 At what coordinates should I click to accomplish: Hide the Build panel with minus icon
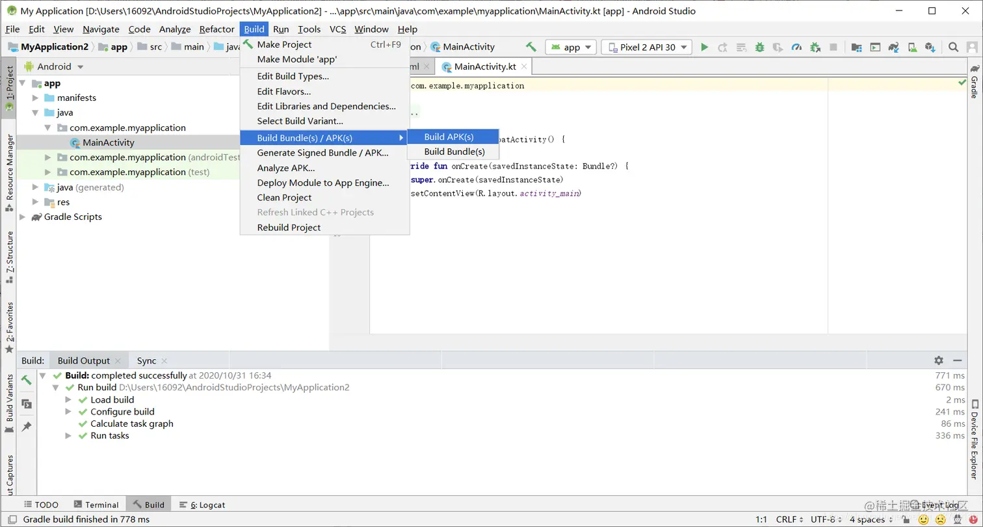(958, 360)
